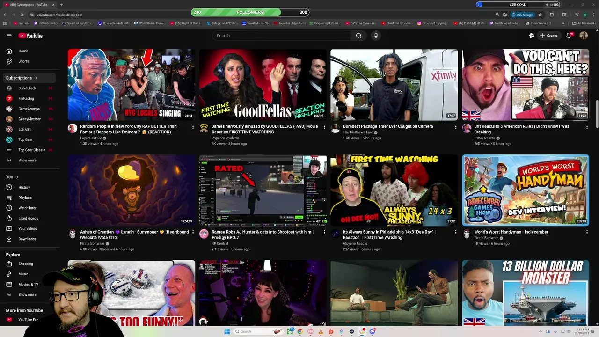Viewport: 599px width, 337px height.
Task: Open the You section header
Action: click(x=12, y=177)
